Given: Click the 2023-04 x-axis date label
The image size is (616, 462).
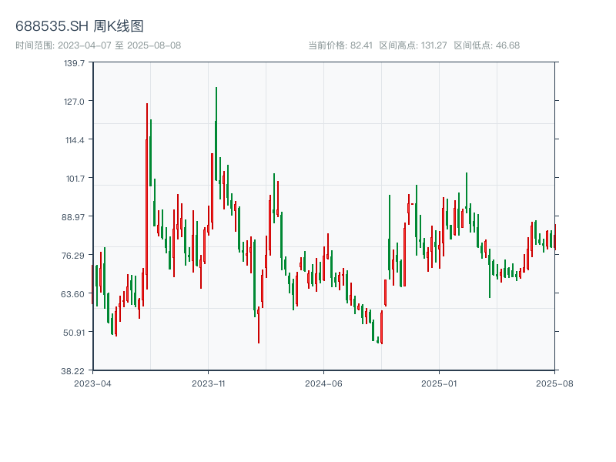Looking at the screenshot, I should (92, 383).
